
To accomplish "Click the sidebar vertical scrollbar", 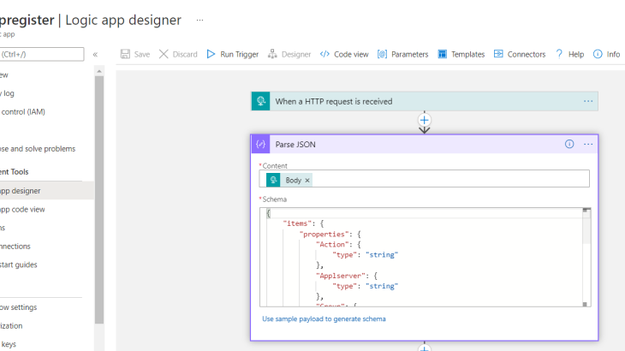I will point(98,199).
